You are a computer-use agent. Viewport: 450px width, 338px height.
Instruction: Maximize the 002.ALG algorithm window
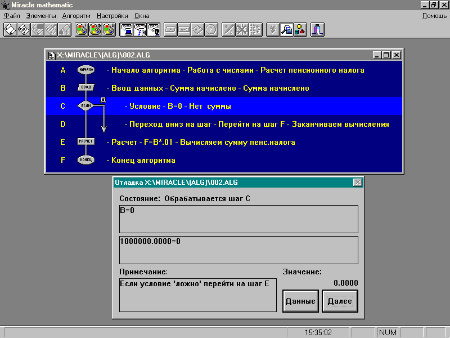[386, 55]
